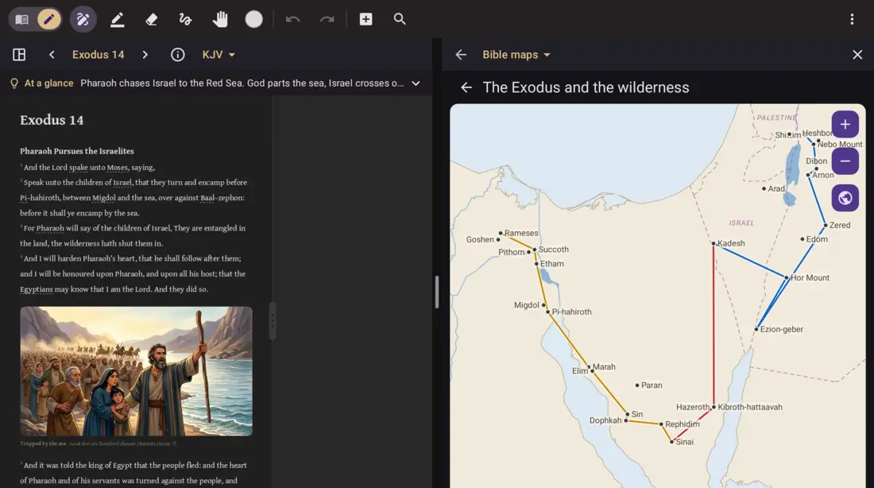This screenshot has height=488, width=874.
Task: Click the Rephidim map label
Action: (x=683, y=424)
